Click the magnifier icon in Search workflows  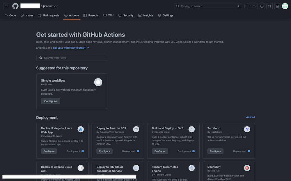click(x=41, y=58)
